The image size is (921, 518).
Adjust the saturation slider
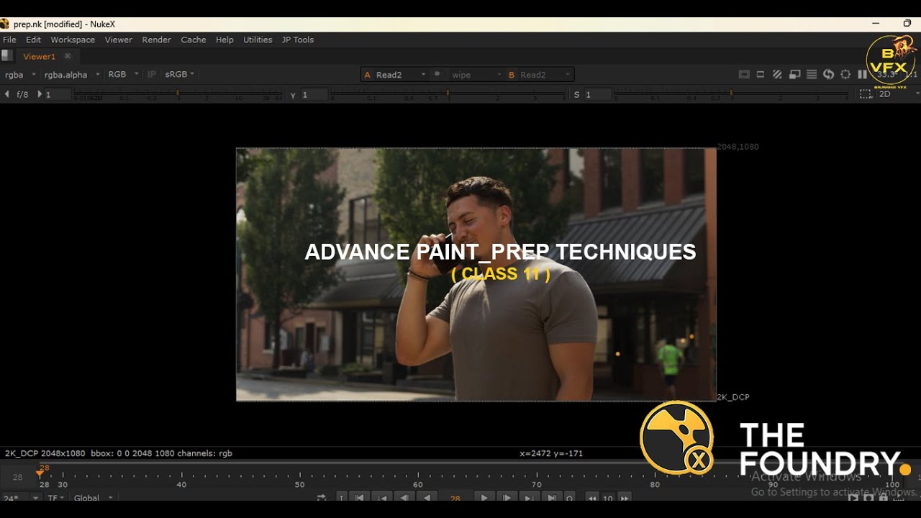click(731, 94)
